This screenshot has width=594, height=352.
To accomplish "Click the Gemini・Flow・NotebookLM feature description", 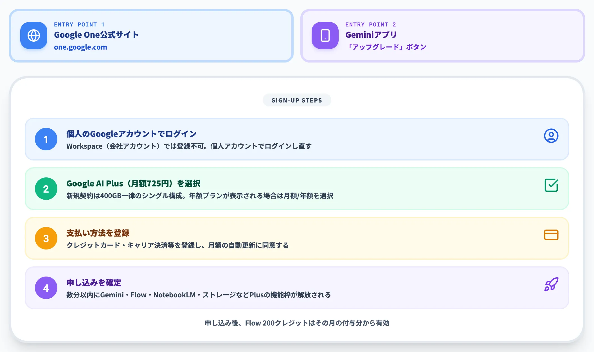I will coord(199,295).
